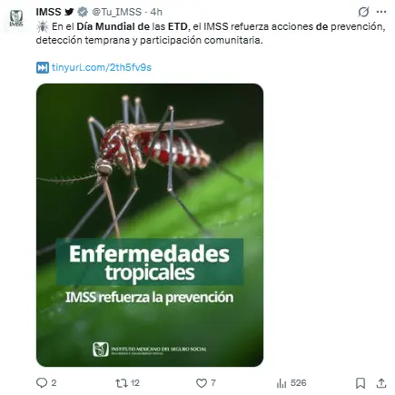Image resolution: width=395 pixels, height=395 pixels.
Task: View post analytics bar chart icon
Action: click(281, 383)
